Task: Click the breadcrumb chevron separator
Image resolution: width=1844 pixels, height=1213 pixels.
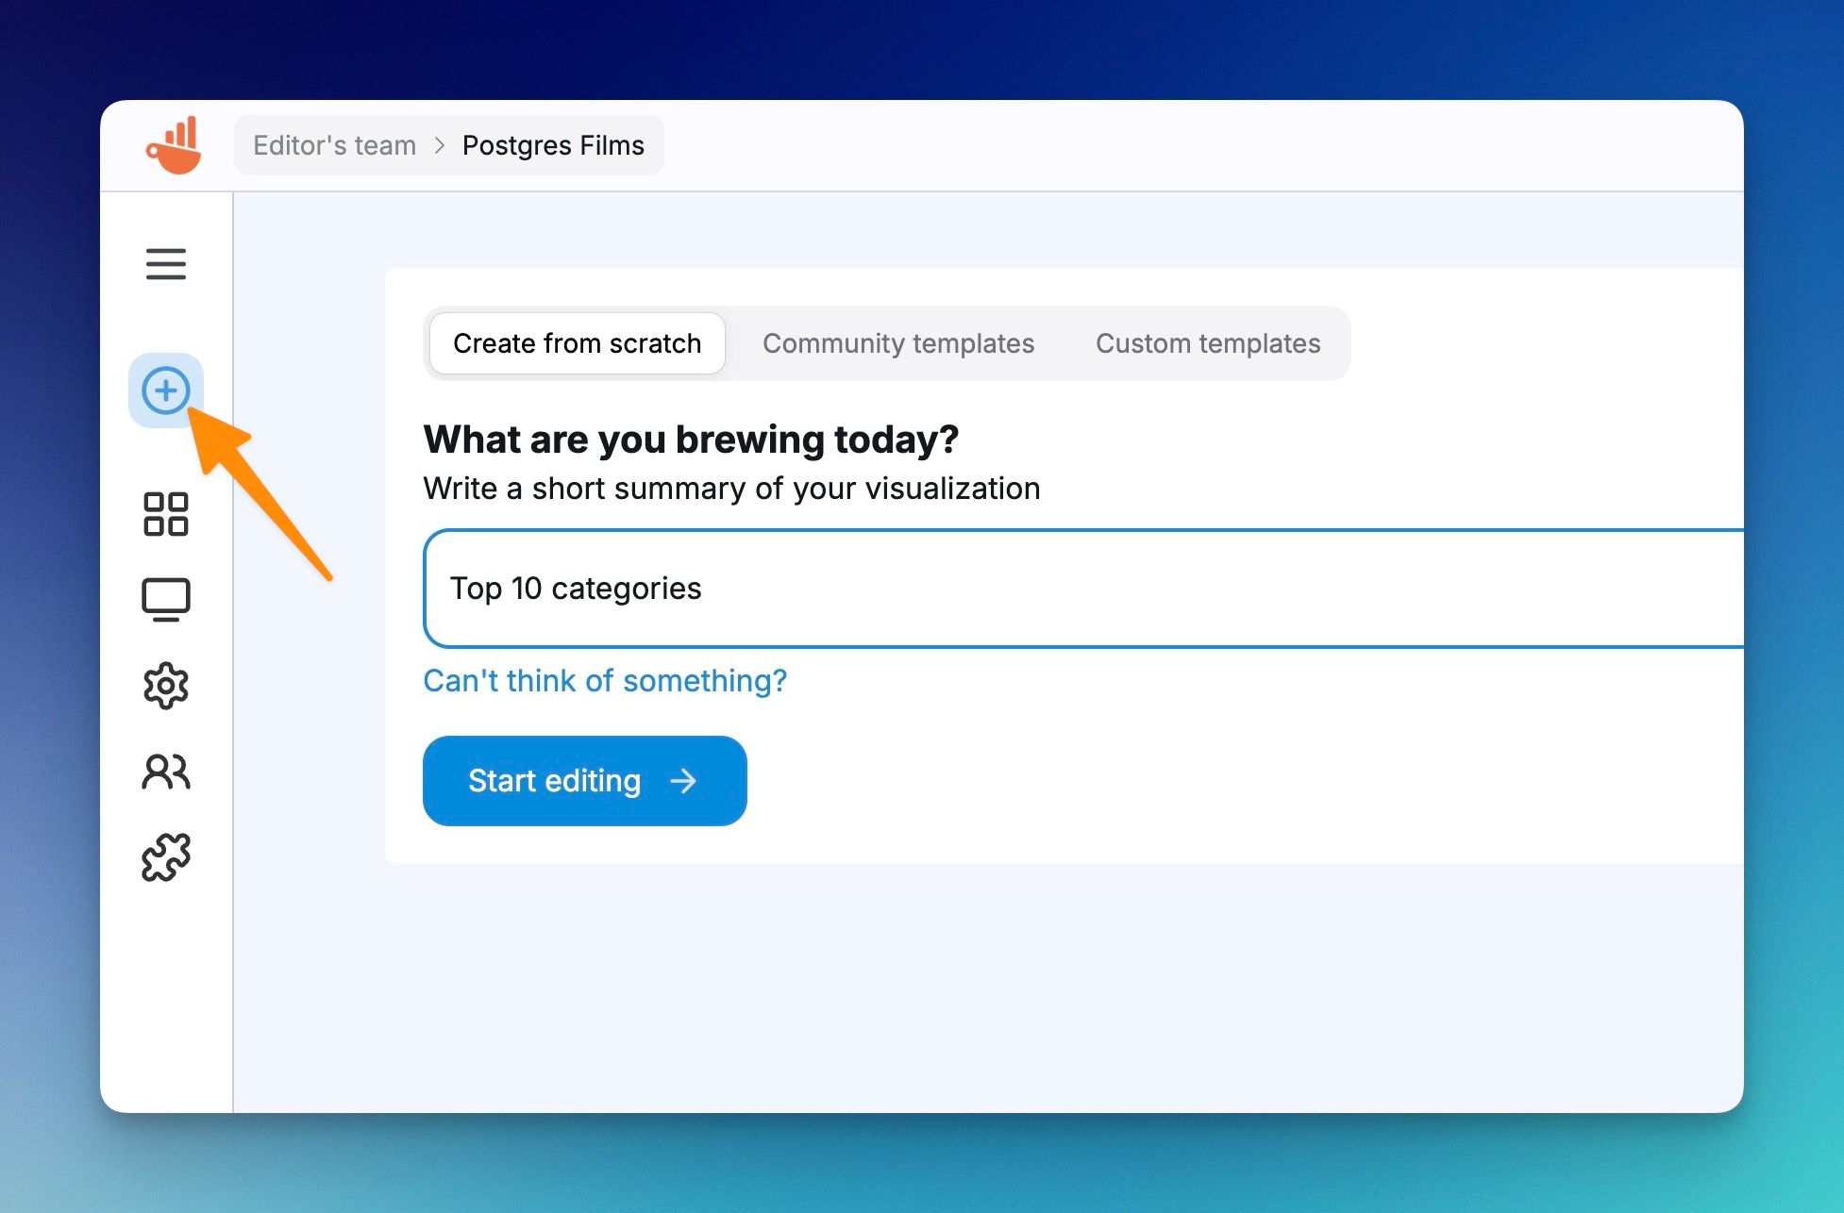Action: (439, 145)
